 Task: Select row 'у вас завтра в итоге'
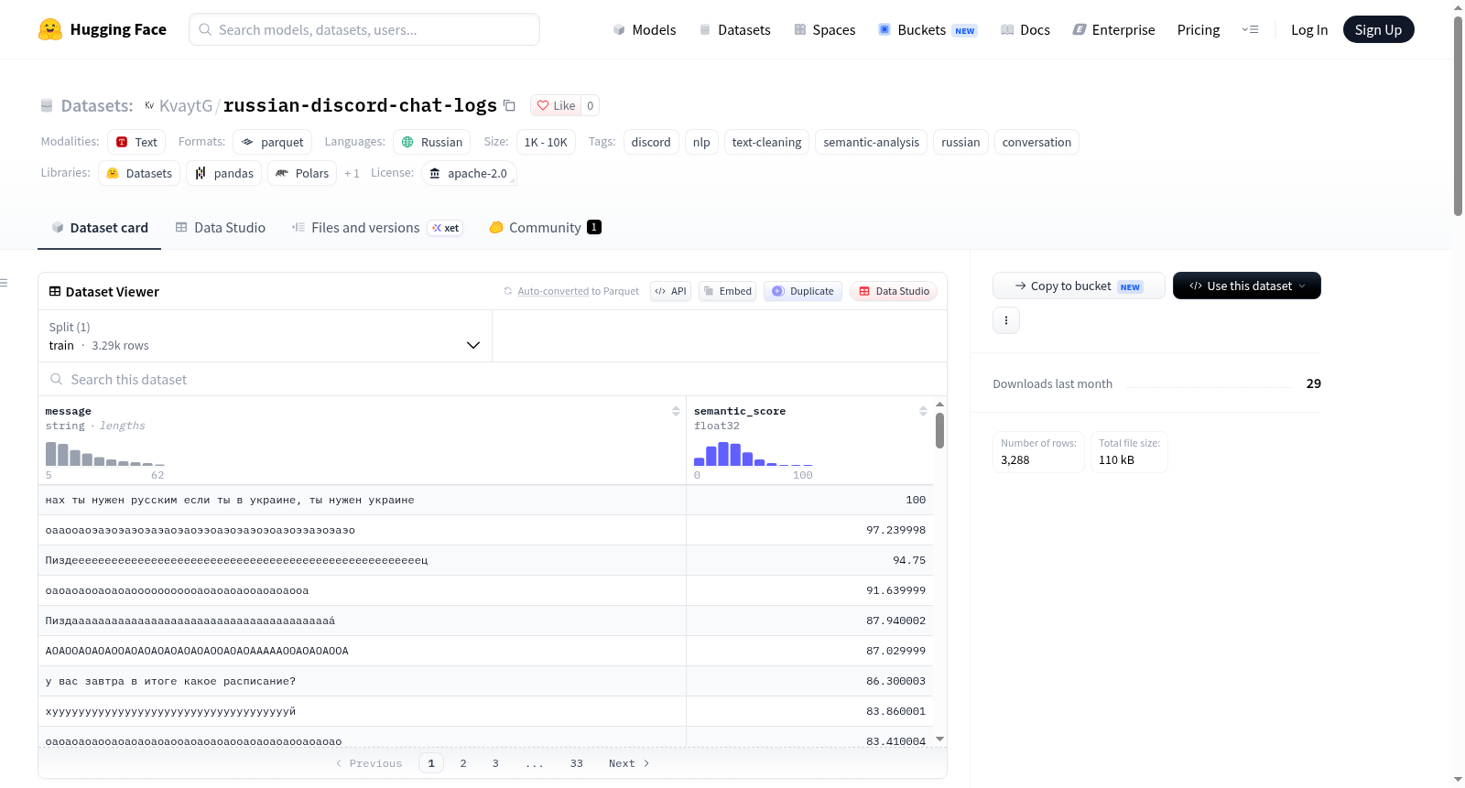click(x=485, y=681)
